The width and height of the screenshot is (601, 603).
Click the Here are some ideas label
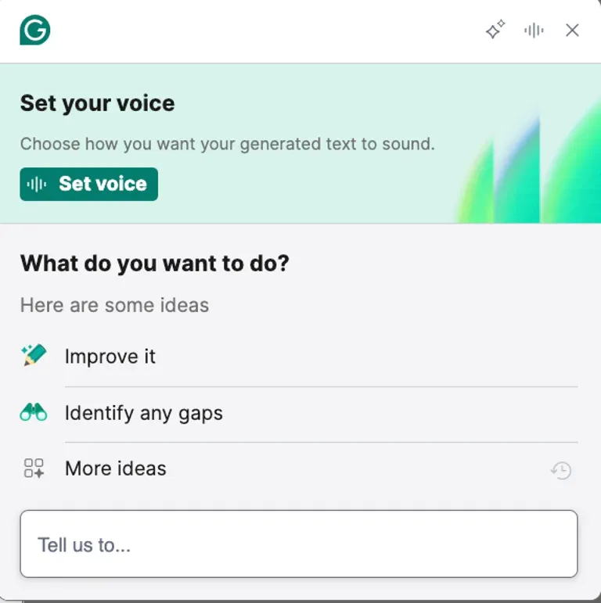coord(114,304)
